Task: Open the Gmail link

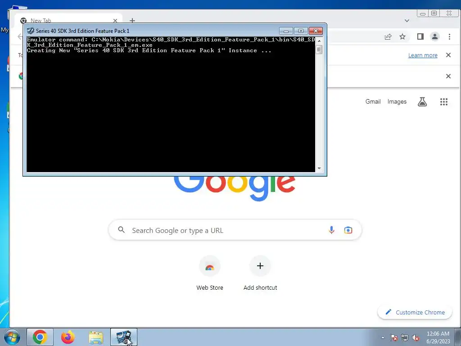Action: point(373,101)
